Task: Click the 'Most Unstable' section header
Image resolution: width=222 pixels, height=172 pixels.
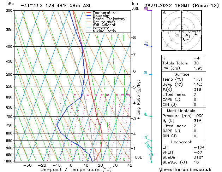Action: click(181, 111)
